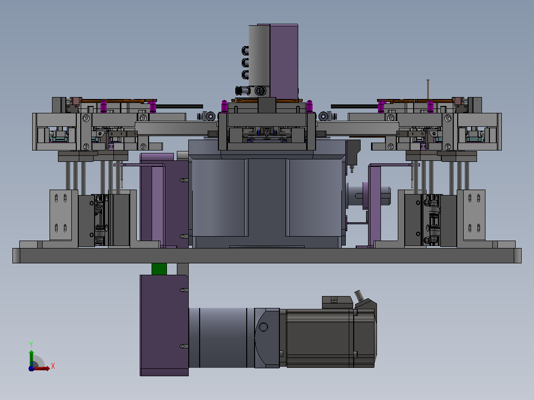Select the tall purple block at top center
This screenshot has height=400, width=534.
284,61
